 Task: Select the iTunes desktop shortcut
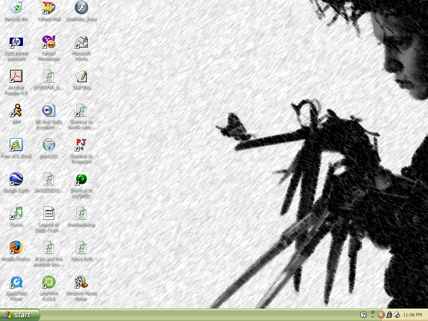pyautogui.click(x=16, y=213)
